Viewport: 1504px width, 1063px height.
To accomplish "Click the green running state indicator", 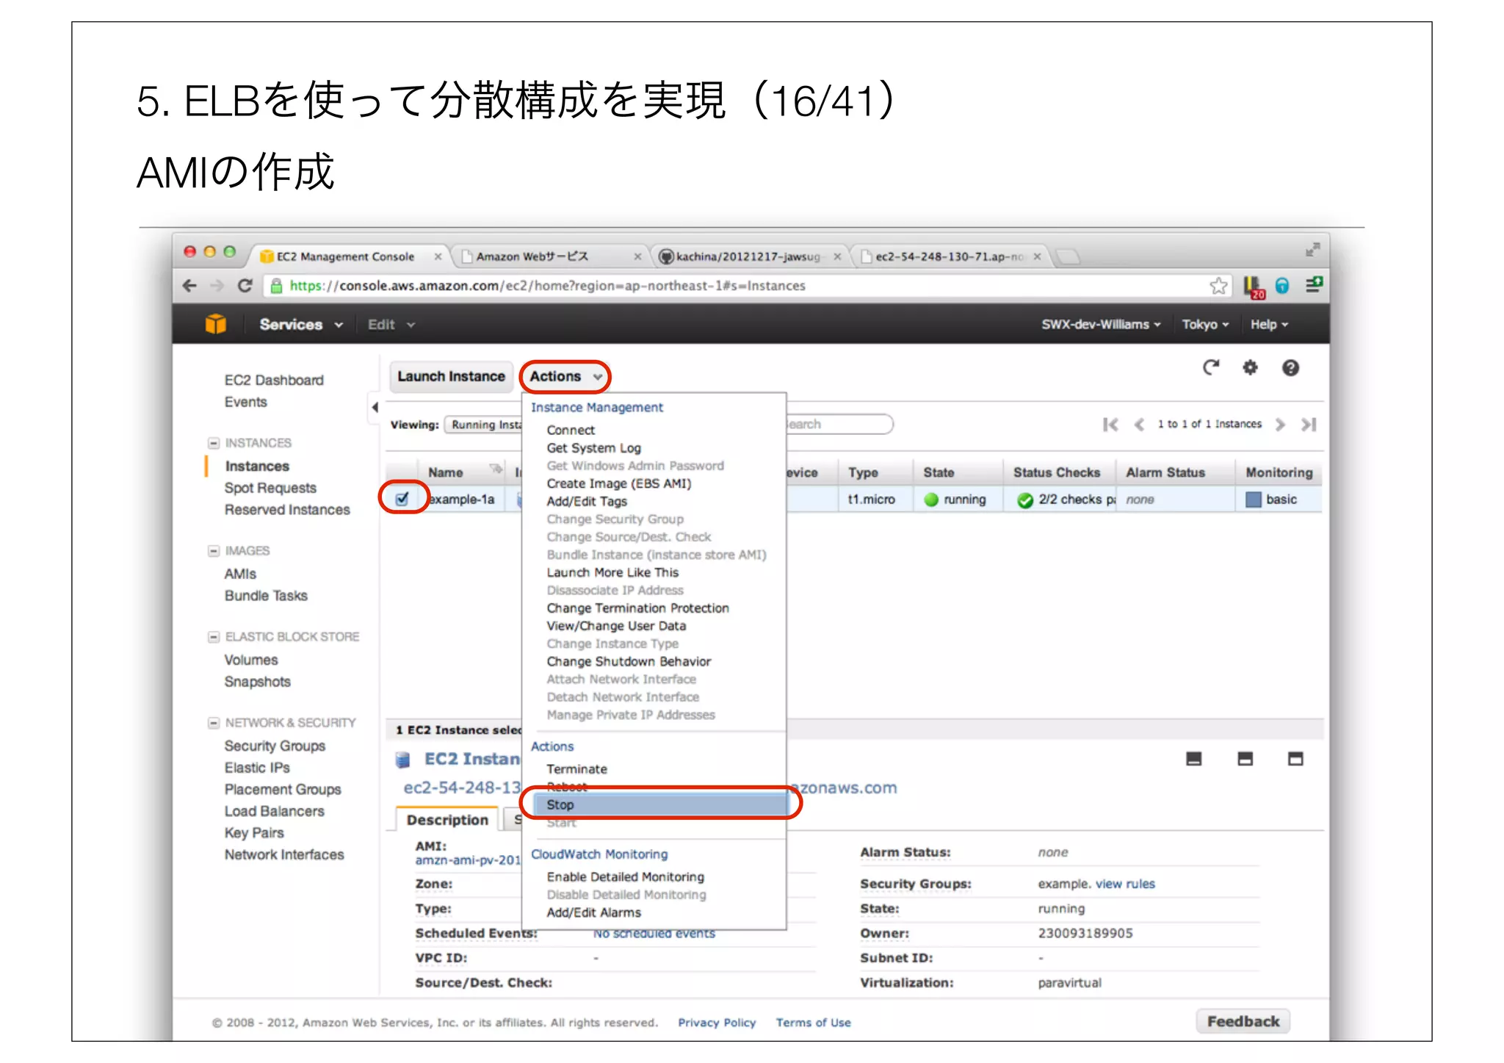I will pyautogui.click(x=931, y=500).
